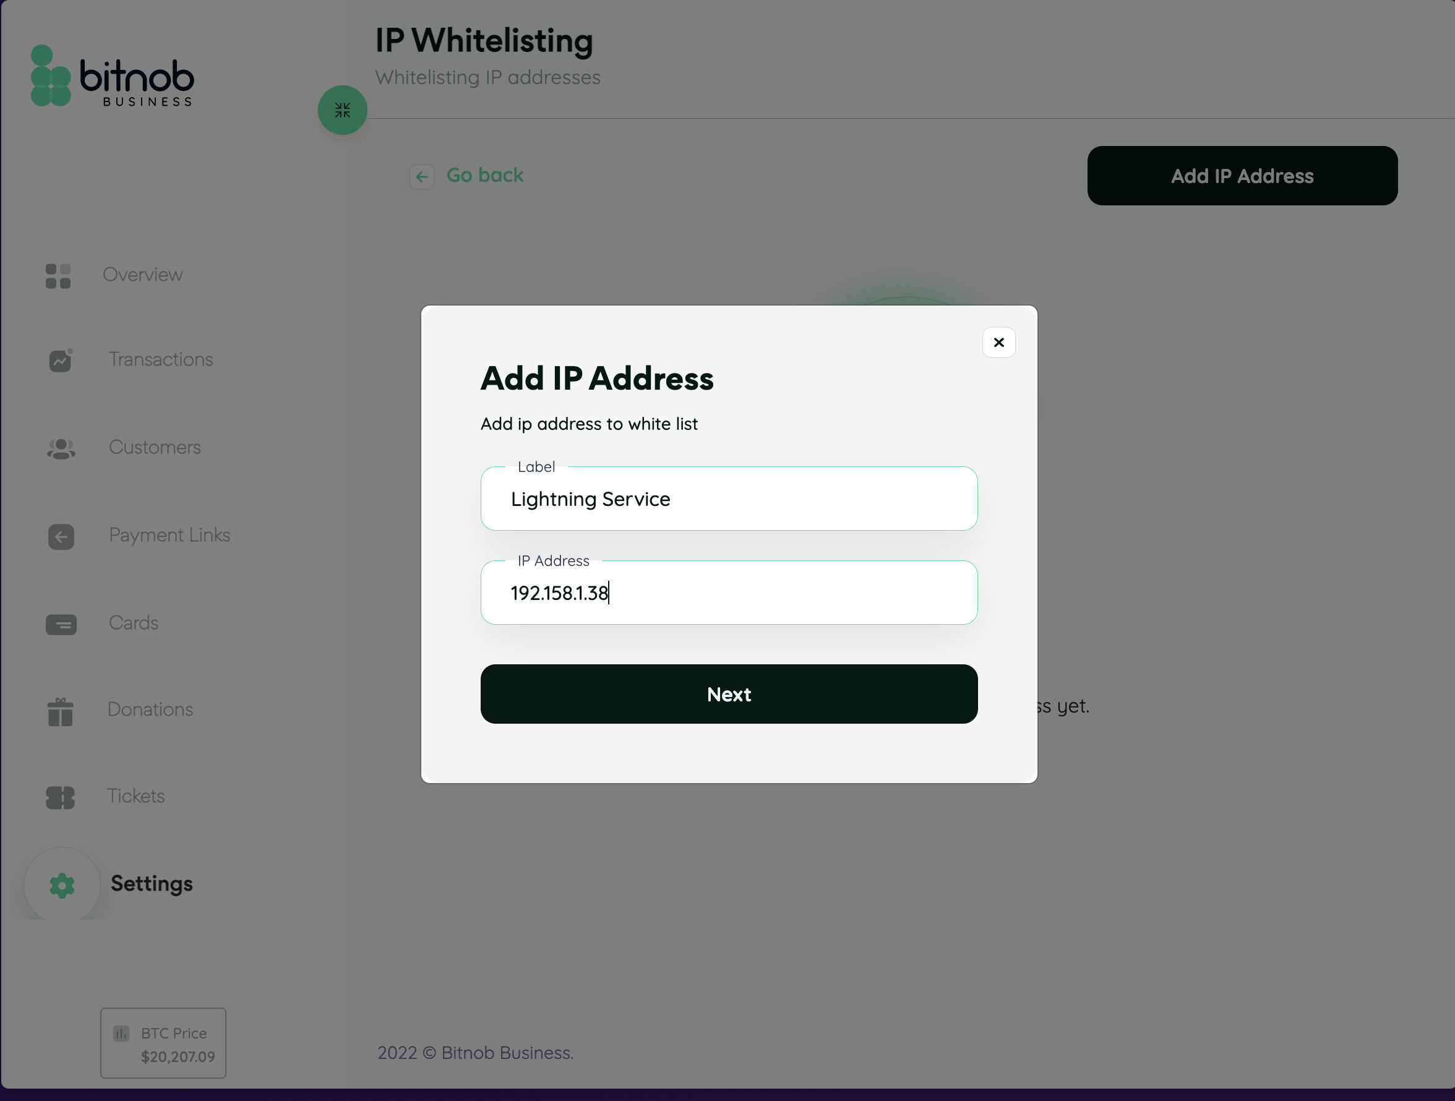Click the Add IP Address button
The height and width of the screenshot is (1101, 1455).
pos(1242,176)
